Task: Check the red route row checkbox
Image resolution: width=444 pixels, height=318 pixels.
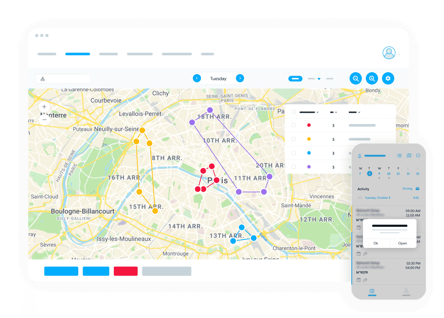Action: tap(294, 125)
